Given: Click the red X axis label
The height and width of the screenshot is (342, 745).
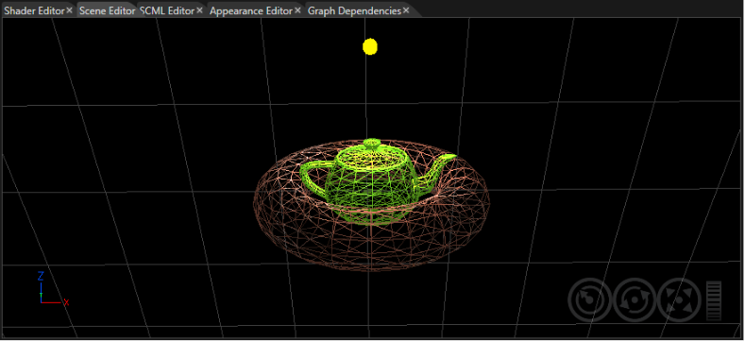Looking at the screenshot, I should 66,302.
